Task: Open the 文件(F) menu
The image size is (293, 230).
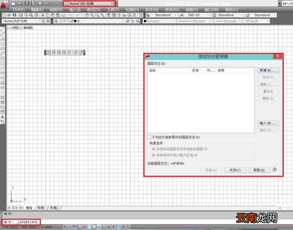Action: click(18, 10)
